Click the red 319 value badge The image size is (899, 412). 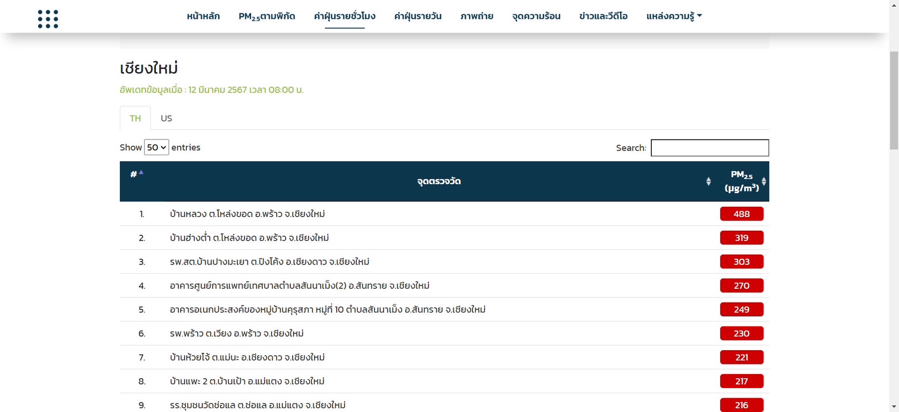tap(741, 238)
